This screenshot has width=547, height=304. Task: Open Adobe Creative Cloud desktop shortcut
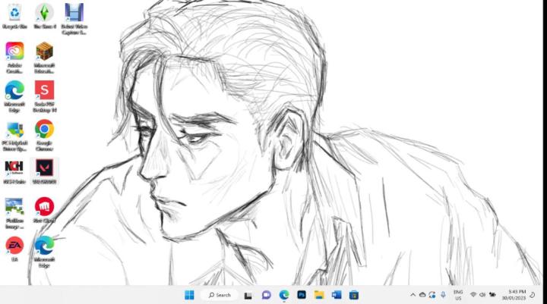[14, 52]
